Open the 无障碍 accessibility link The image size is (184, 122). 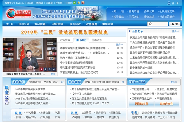49,3
